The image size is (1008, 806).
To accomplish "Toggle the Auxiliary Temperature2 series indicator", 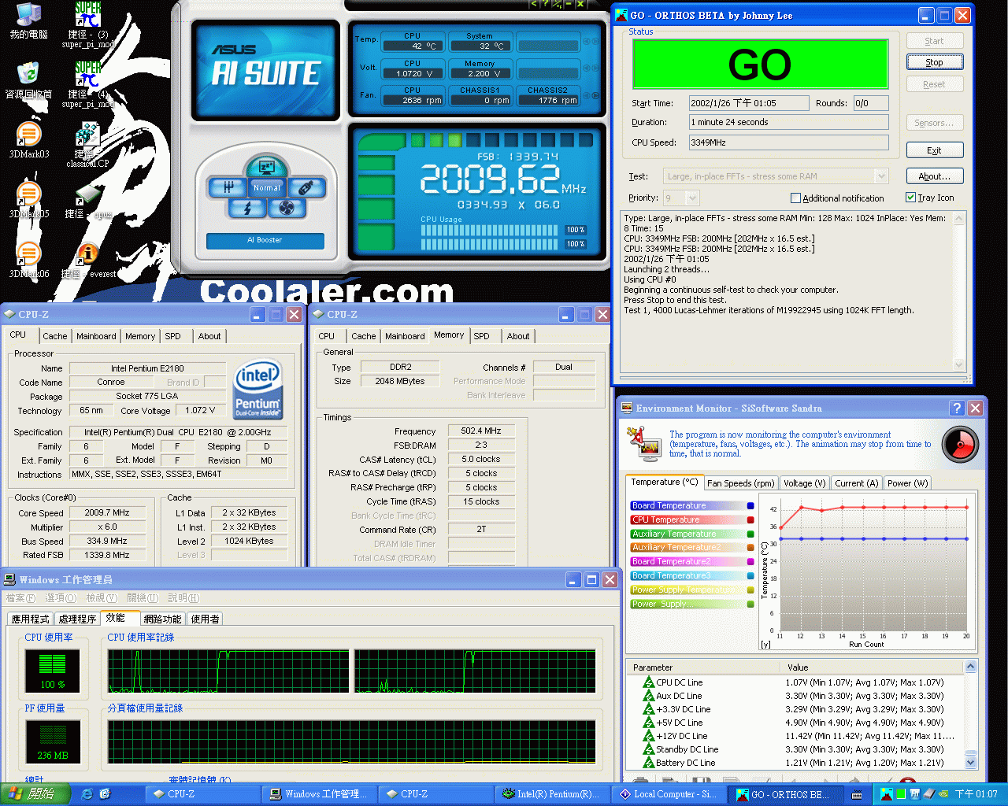I will (x=750, y=548).
